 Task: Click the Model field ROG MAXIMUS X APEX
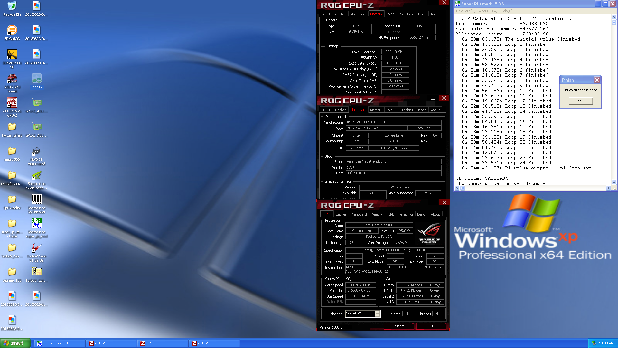(376, 128)
